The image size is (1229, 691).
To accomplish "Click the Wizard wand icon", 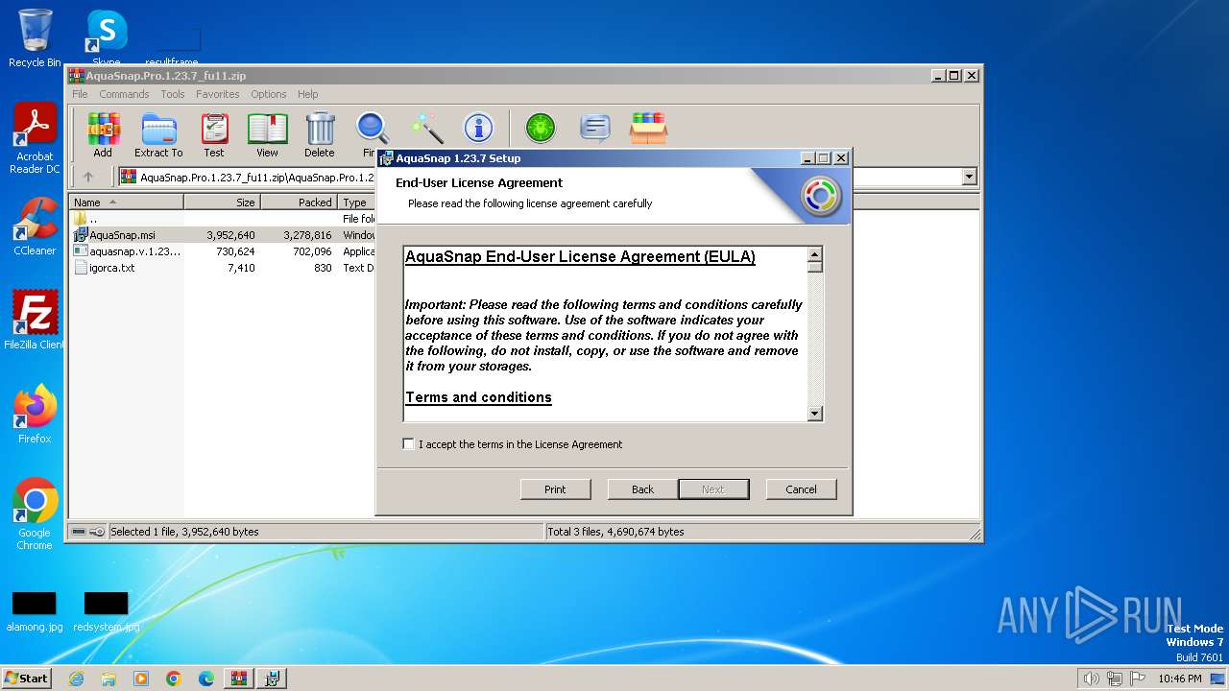I will click(426, 128).
